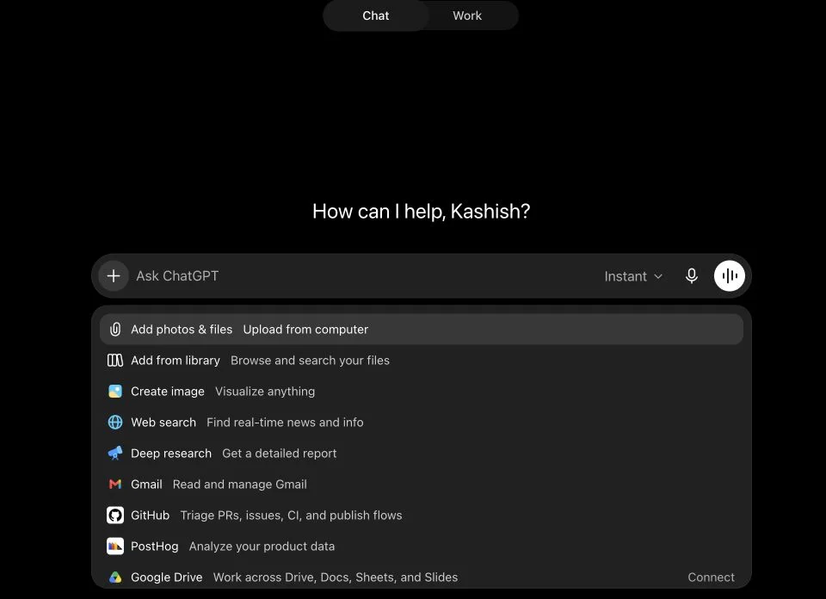The height and width of the screenshot is (599, 826).
Task: Click the Deep research telescope icon
Action: pos(115,454)
